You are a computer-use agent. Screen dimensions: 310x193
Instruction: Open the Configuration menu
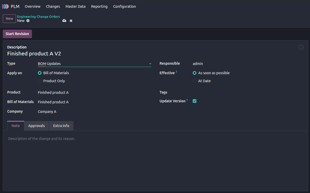click(x=124, y=6)
